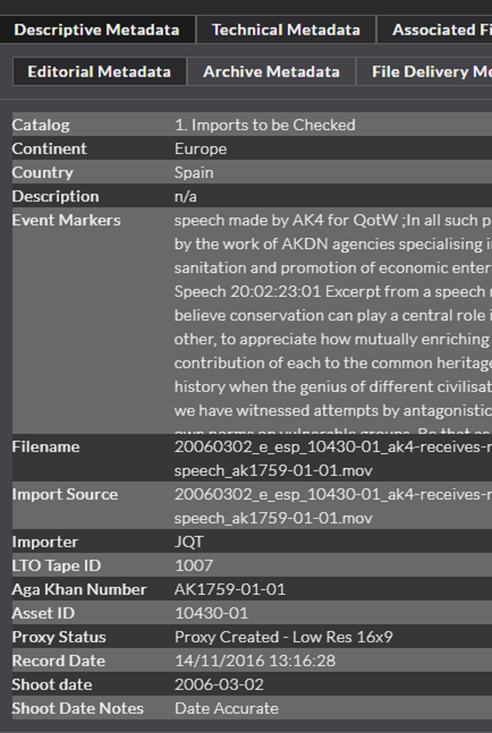Open the Technical Metadata tab

286,30
